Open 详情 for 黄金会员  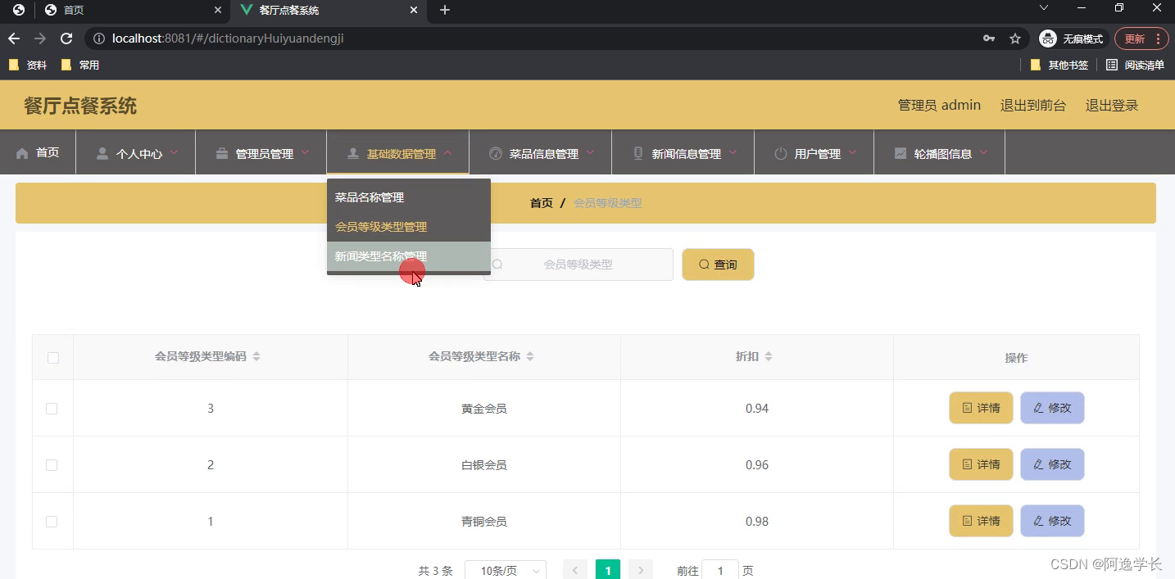(981, 408)
